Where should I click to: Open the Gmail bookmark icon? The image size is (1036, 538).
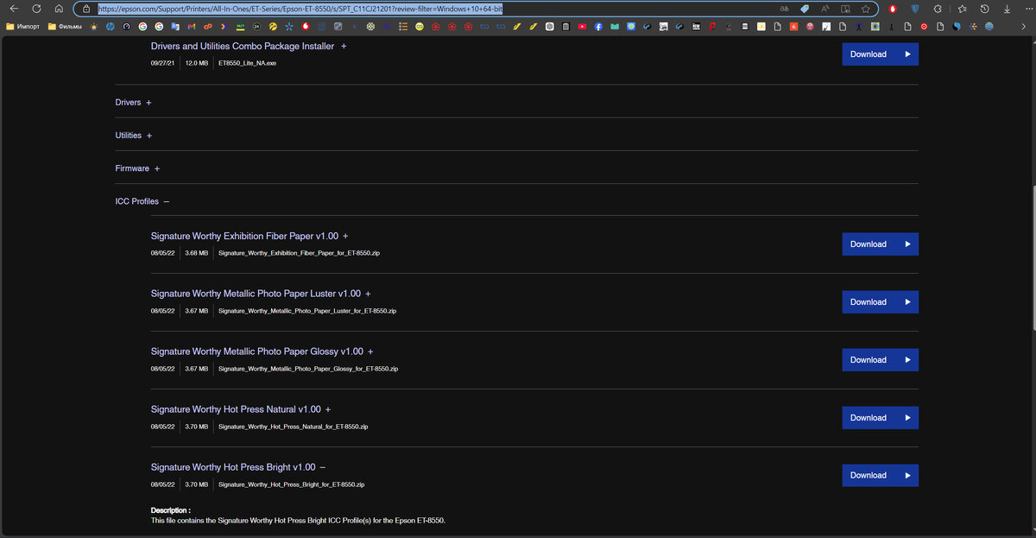click(x=192, y=27)
